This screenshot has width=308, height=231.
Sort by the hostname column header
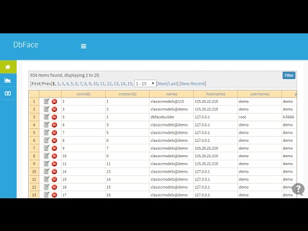[x=216, y=94]
